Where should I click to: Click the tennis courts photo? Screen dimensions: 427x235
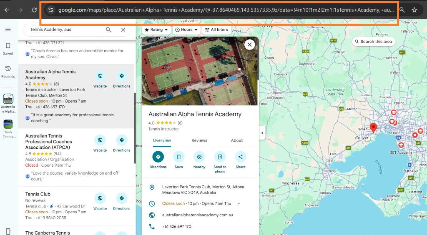coord(200,71)
